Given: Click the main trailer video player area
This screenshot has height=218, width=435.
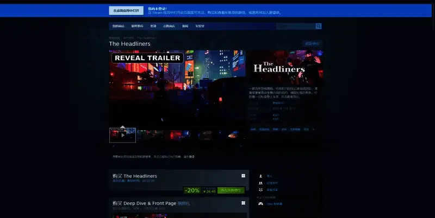Looking at the screenshot, I should point(177,88).
